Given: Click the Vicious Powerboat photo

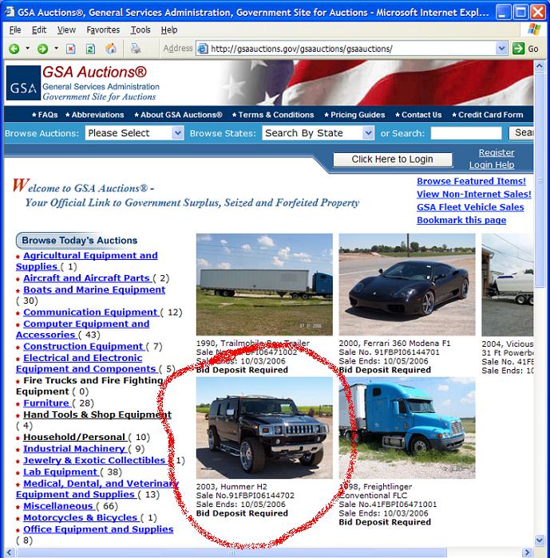Looking at the screenshot, I should tap(508, 285).
